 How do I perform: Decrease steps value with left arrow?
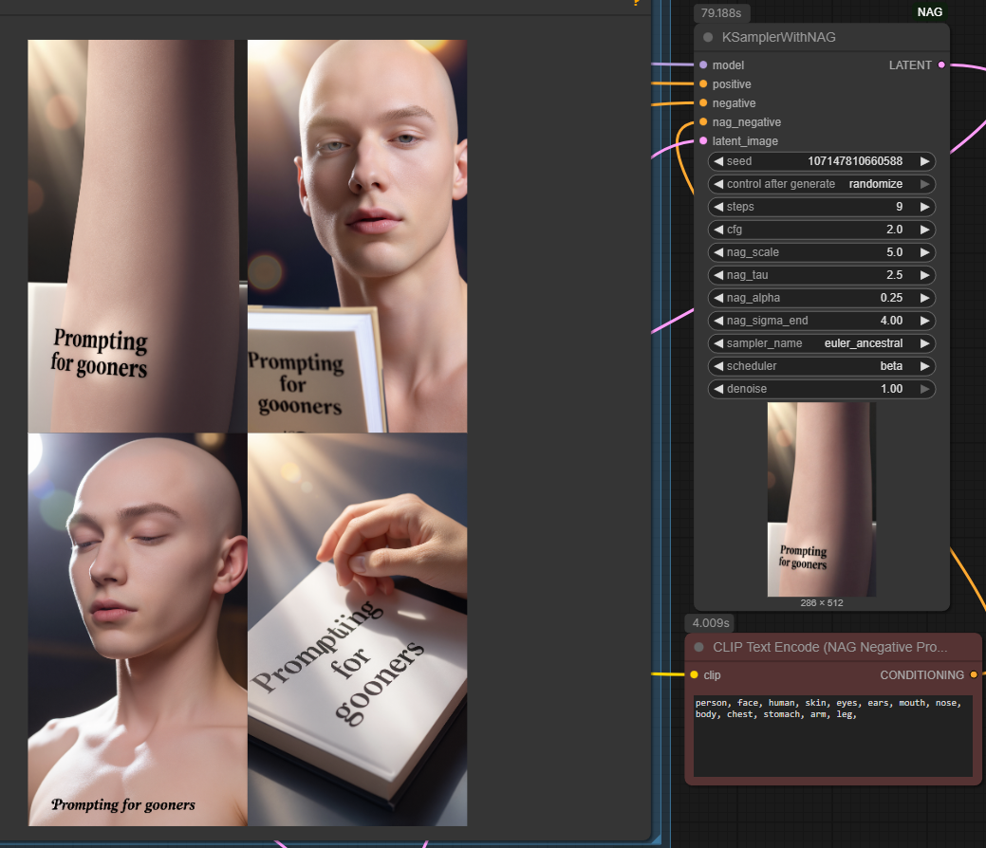718,207
